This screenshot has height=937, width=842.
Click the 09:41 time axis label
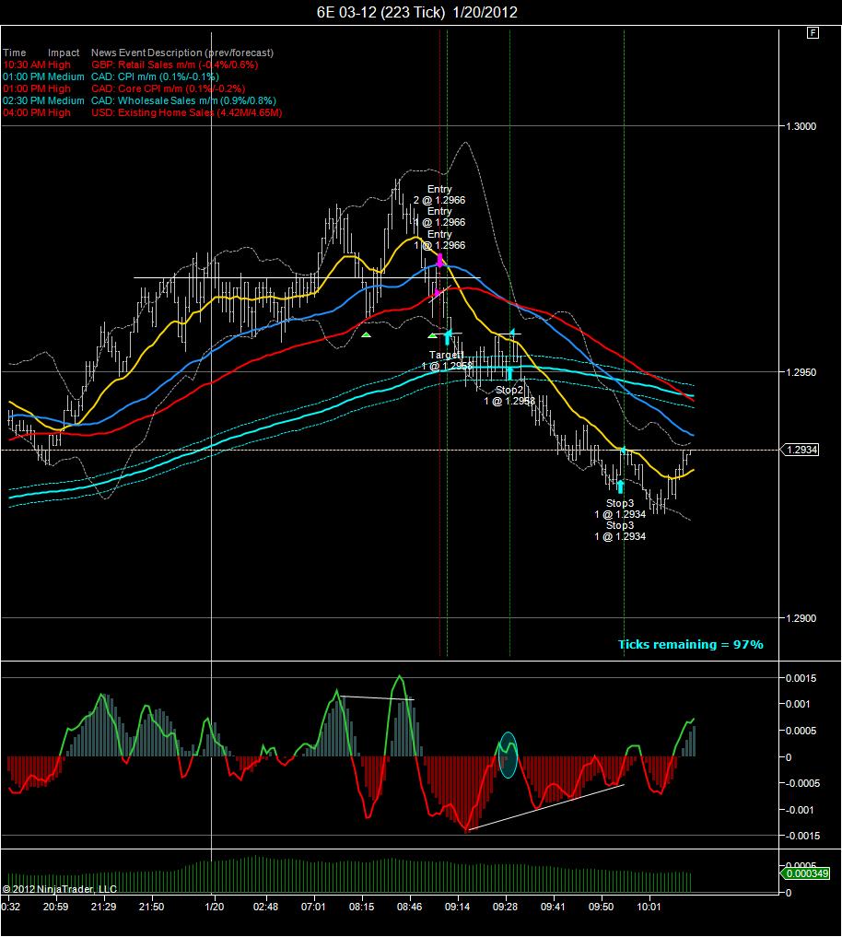[x=553, y=907]
